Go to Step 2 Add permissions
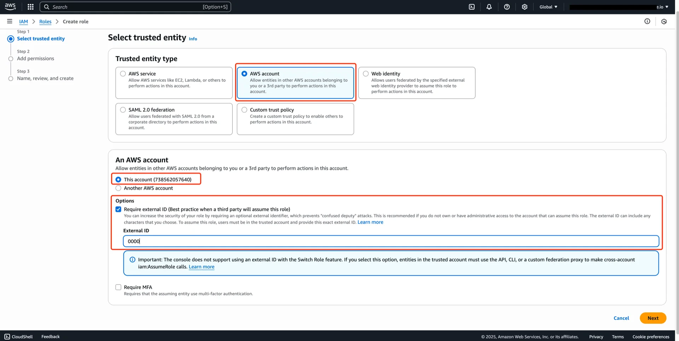The image size is (679, 341). tap(35, 59)
